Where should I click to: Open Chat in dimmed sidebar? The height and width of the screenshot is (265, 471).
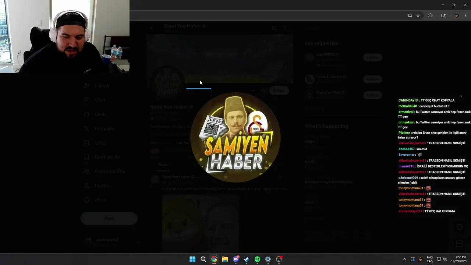[95, 100]
